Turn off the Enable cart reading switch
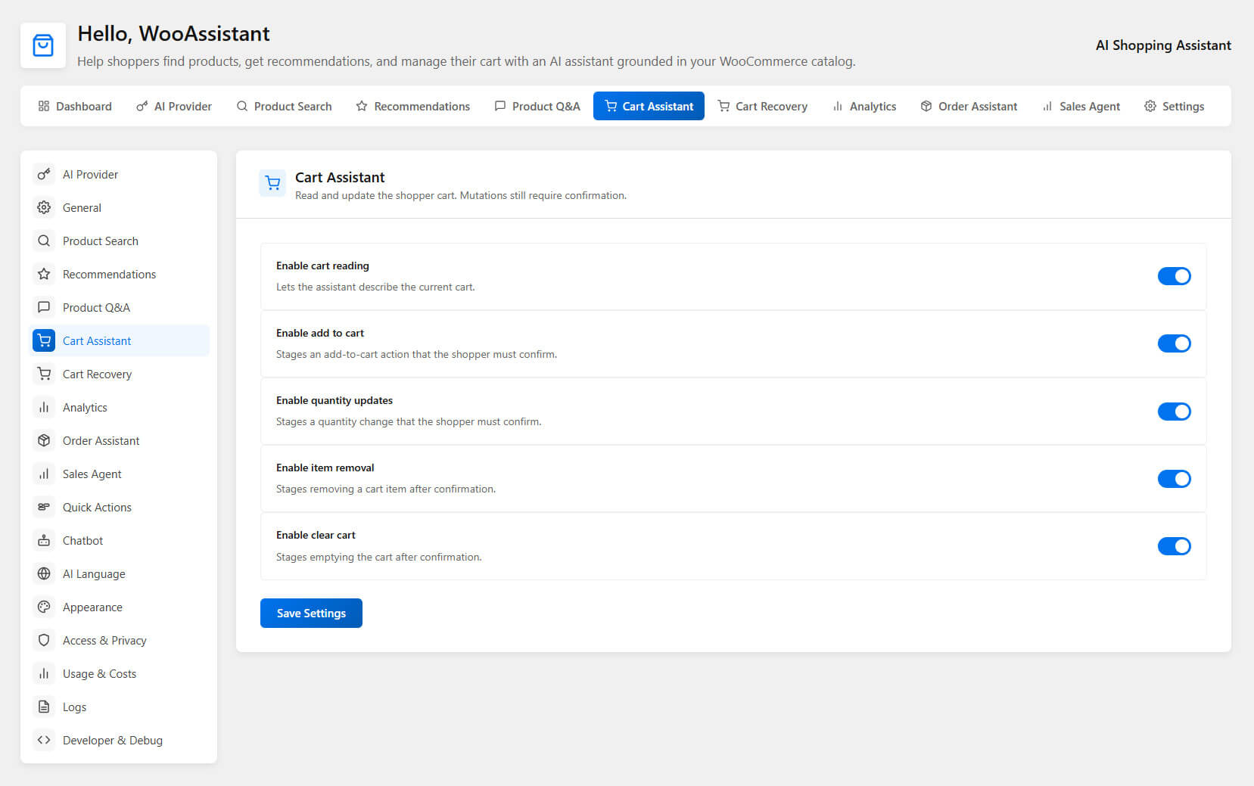This screenshot has width=1254, height=786. [1174, 276]
